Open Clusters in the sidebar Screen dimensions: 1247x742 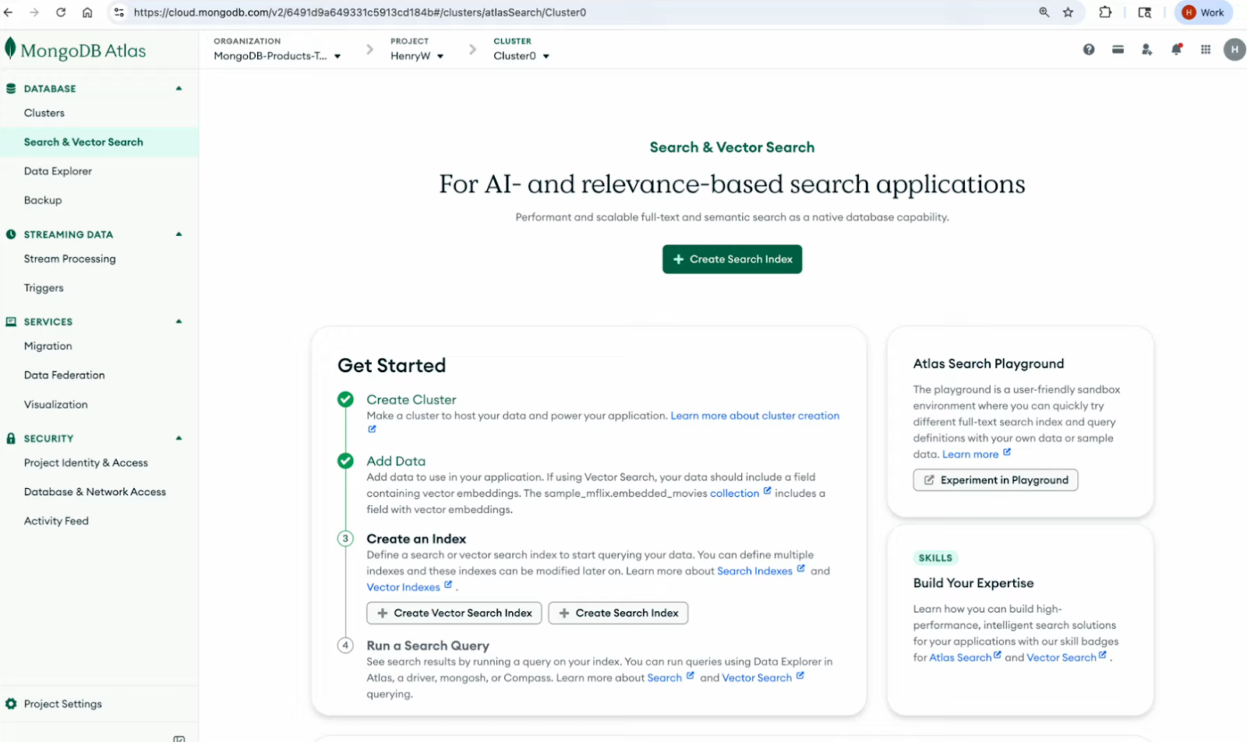(44, 113)
